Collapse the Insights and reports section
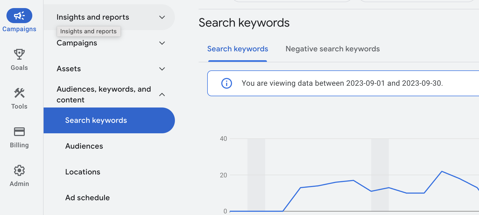The image size is (479, 215). coord(162,17)
